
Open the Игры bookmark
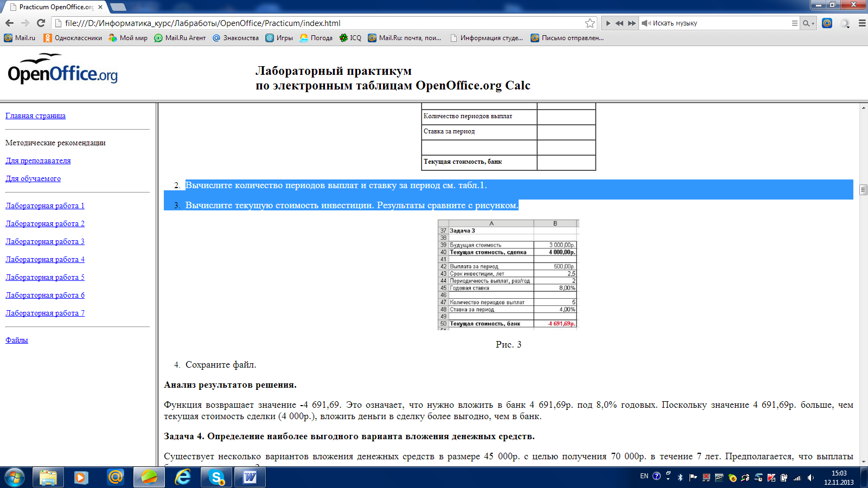[279, 38]
